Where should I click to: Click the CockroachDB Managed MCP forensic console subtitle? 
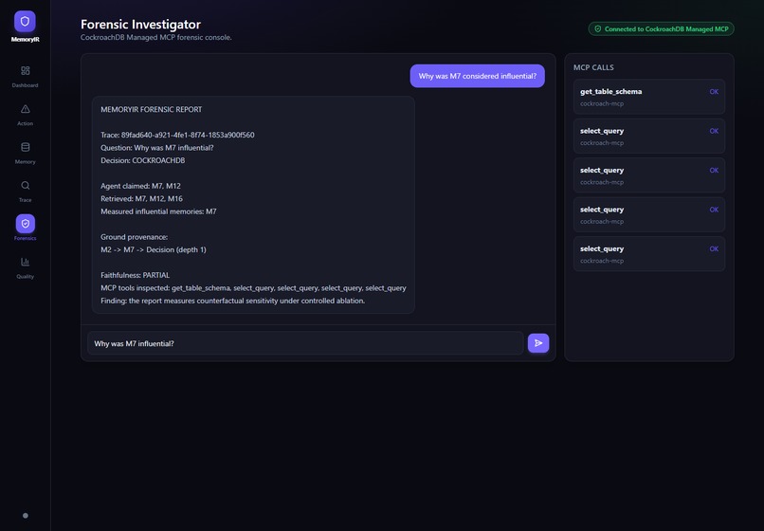point(155,38)
